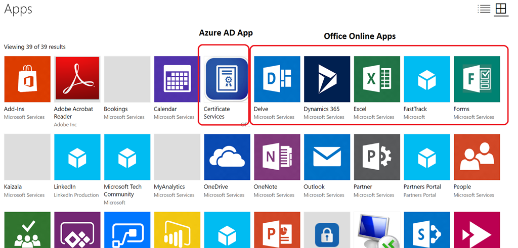The image size is (518, 248).
Task: Open the Forms app tile
Action: click(x=477, y=79)
